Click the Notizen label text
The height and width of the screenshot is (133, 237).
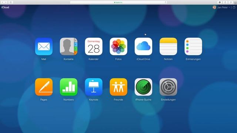(168, 59)
